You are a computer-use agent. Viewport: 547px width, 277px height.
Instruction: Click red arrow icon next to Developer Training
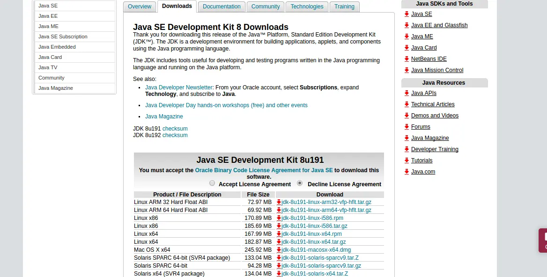point(407,149)
